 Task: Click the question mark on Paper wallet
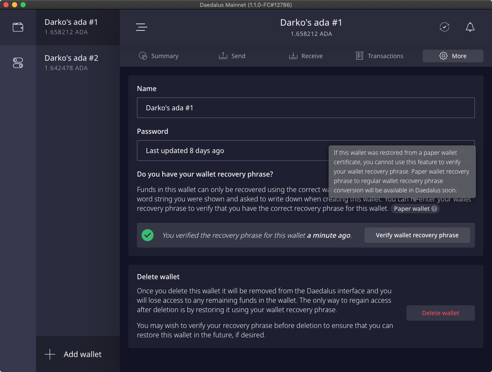434,209
